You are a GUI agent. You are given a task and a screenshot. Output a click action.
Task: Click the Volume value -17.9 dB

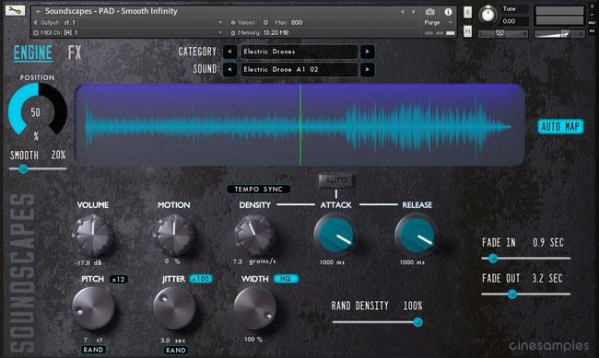(x=88, y=263)
